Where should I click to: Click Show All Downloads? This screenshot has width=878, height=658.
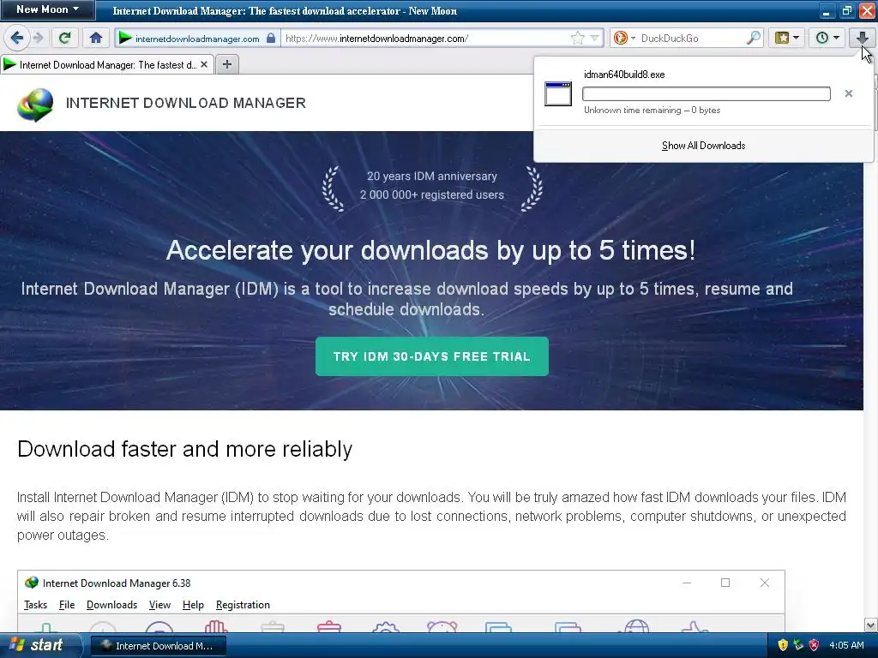point(703,146)
